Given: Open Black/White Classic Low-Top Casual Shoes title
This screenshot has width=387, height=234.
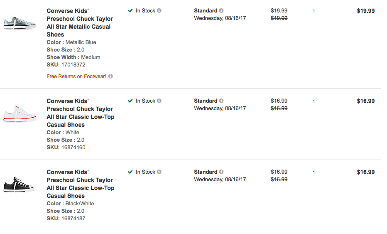Looking at the screenshot, I should click(x=80, y=184).
